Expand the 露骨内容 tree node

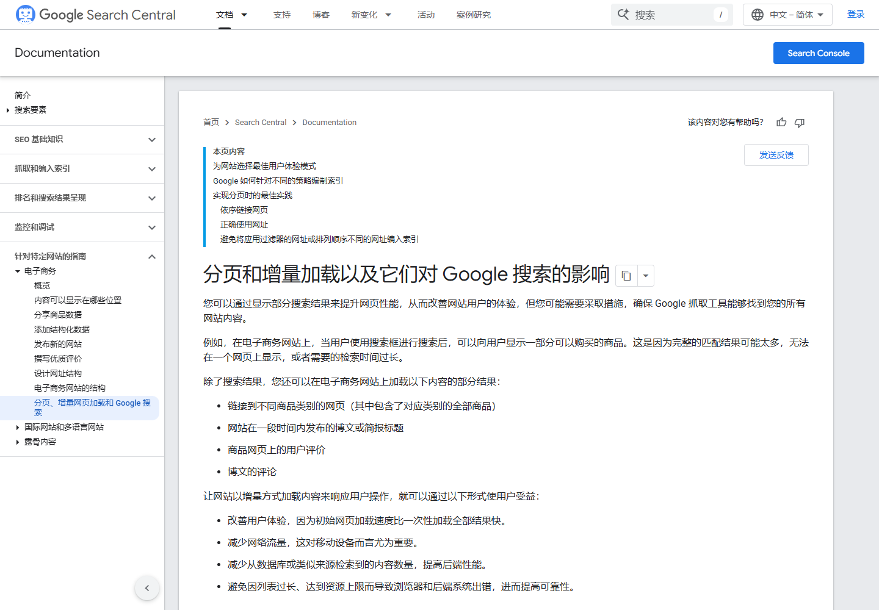point(18,442)
